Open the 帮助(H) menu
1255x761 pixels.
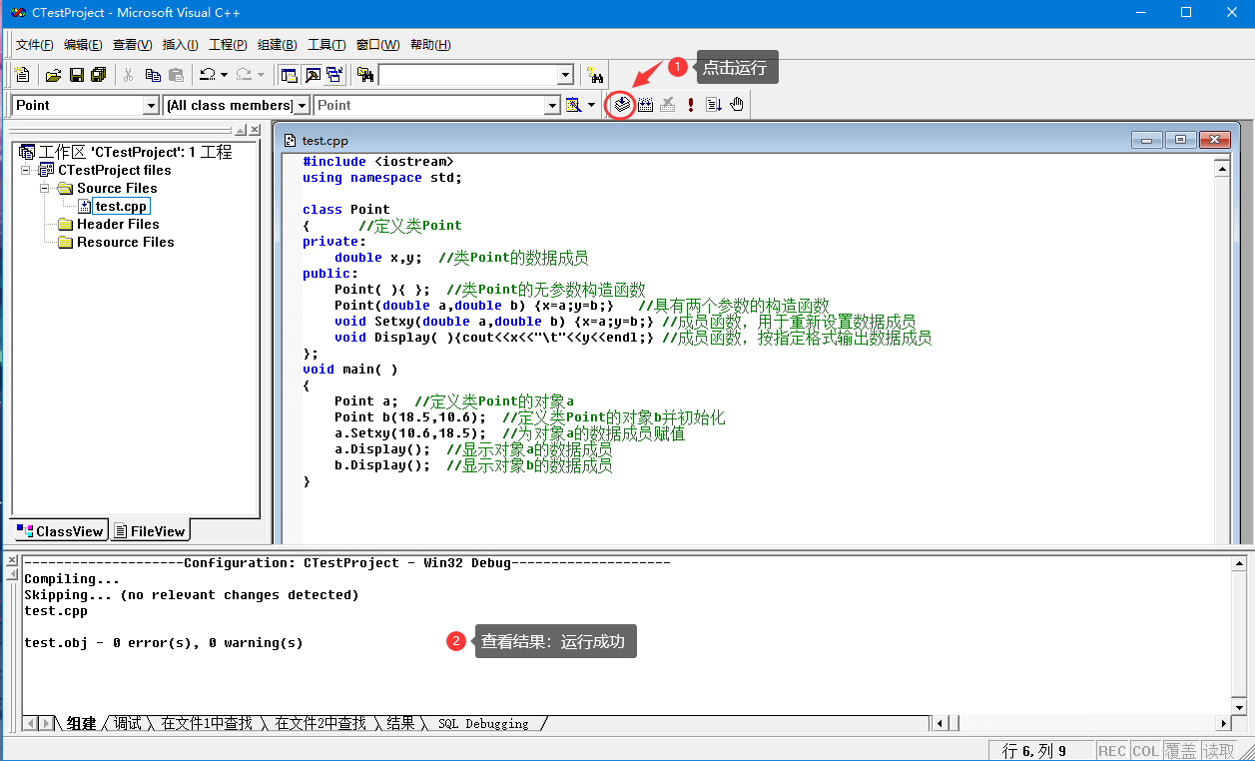pyautogui.click(x=430, y=45)
